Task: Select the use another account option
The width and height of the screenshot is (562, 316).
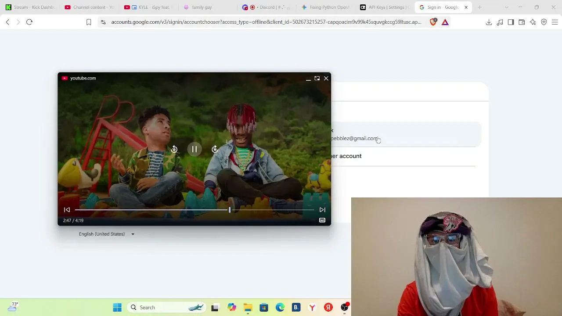Action: 404,156
